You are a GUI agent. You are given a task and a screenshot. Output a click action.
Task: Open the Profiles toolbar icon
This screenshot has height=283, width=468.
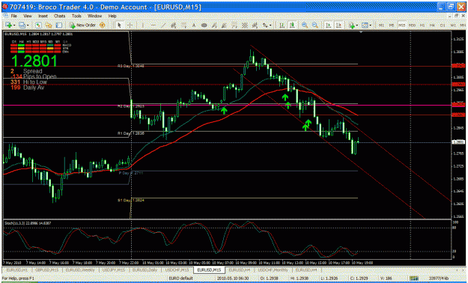22,25
